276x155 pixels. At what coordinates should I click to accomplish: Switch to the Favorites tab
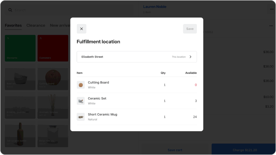[13, 25]
